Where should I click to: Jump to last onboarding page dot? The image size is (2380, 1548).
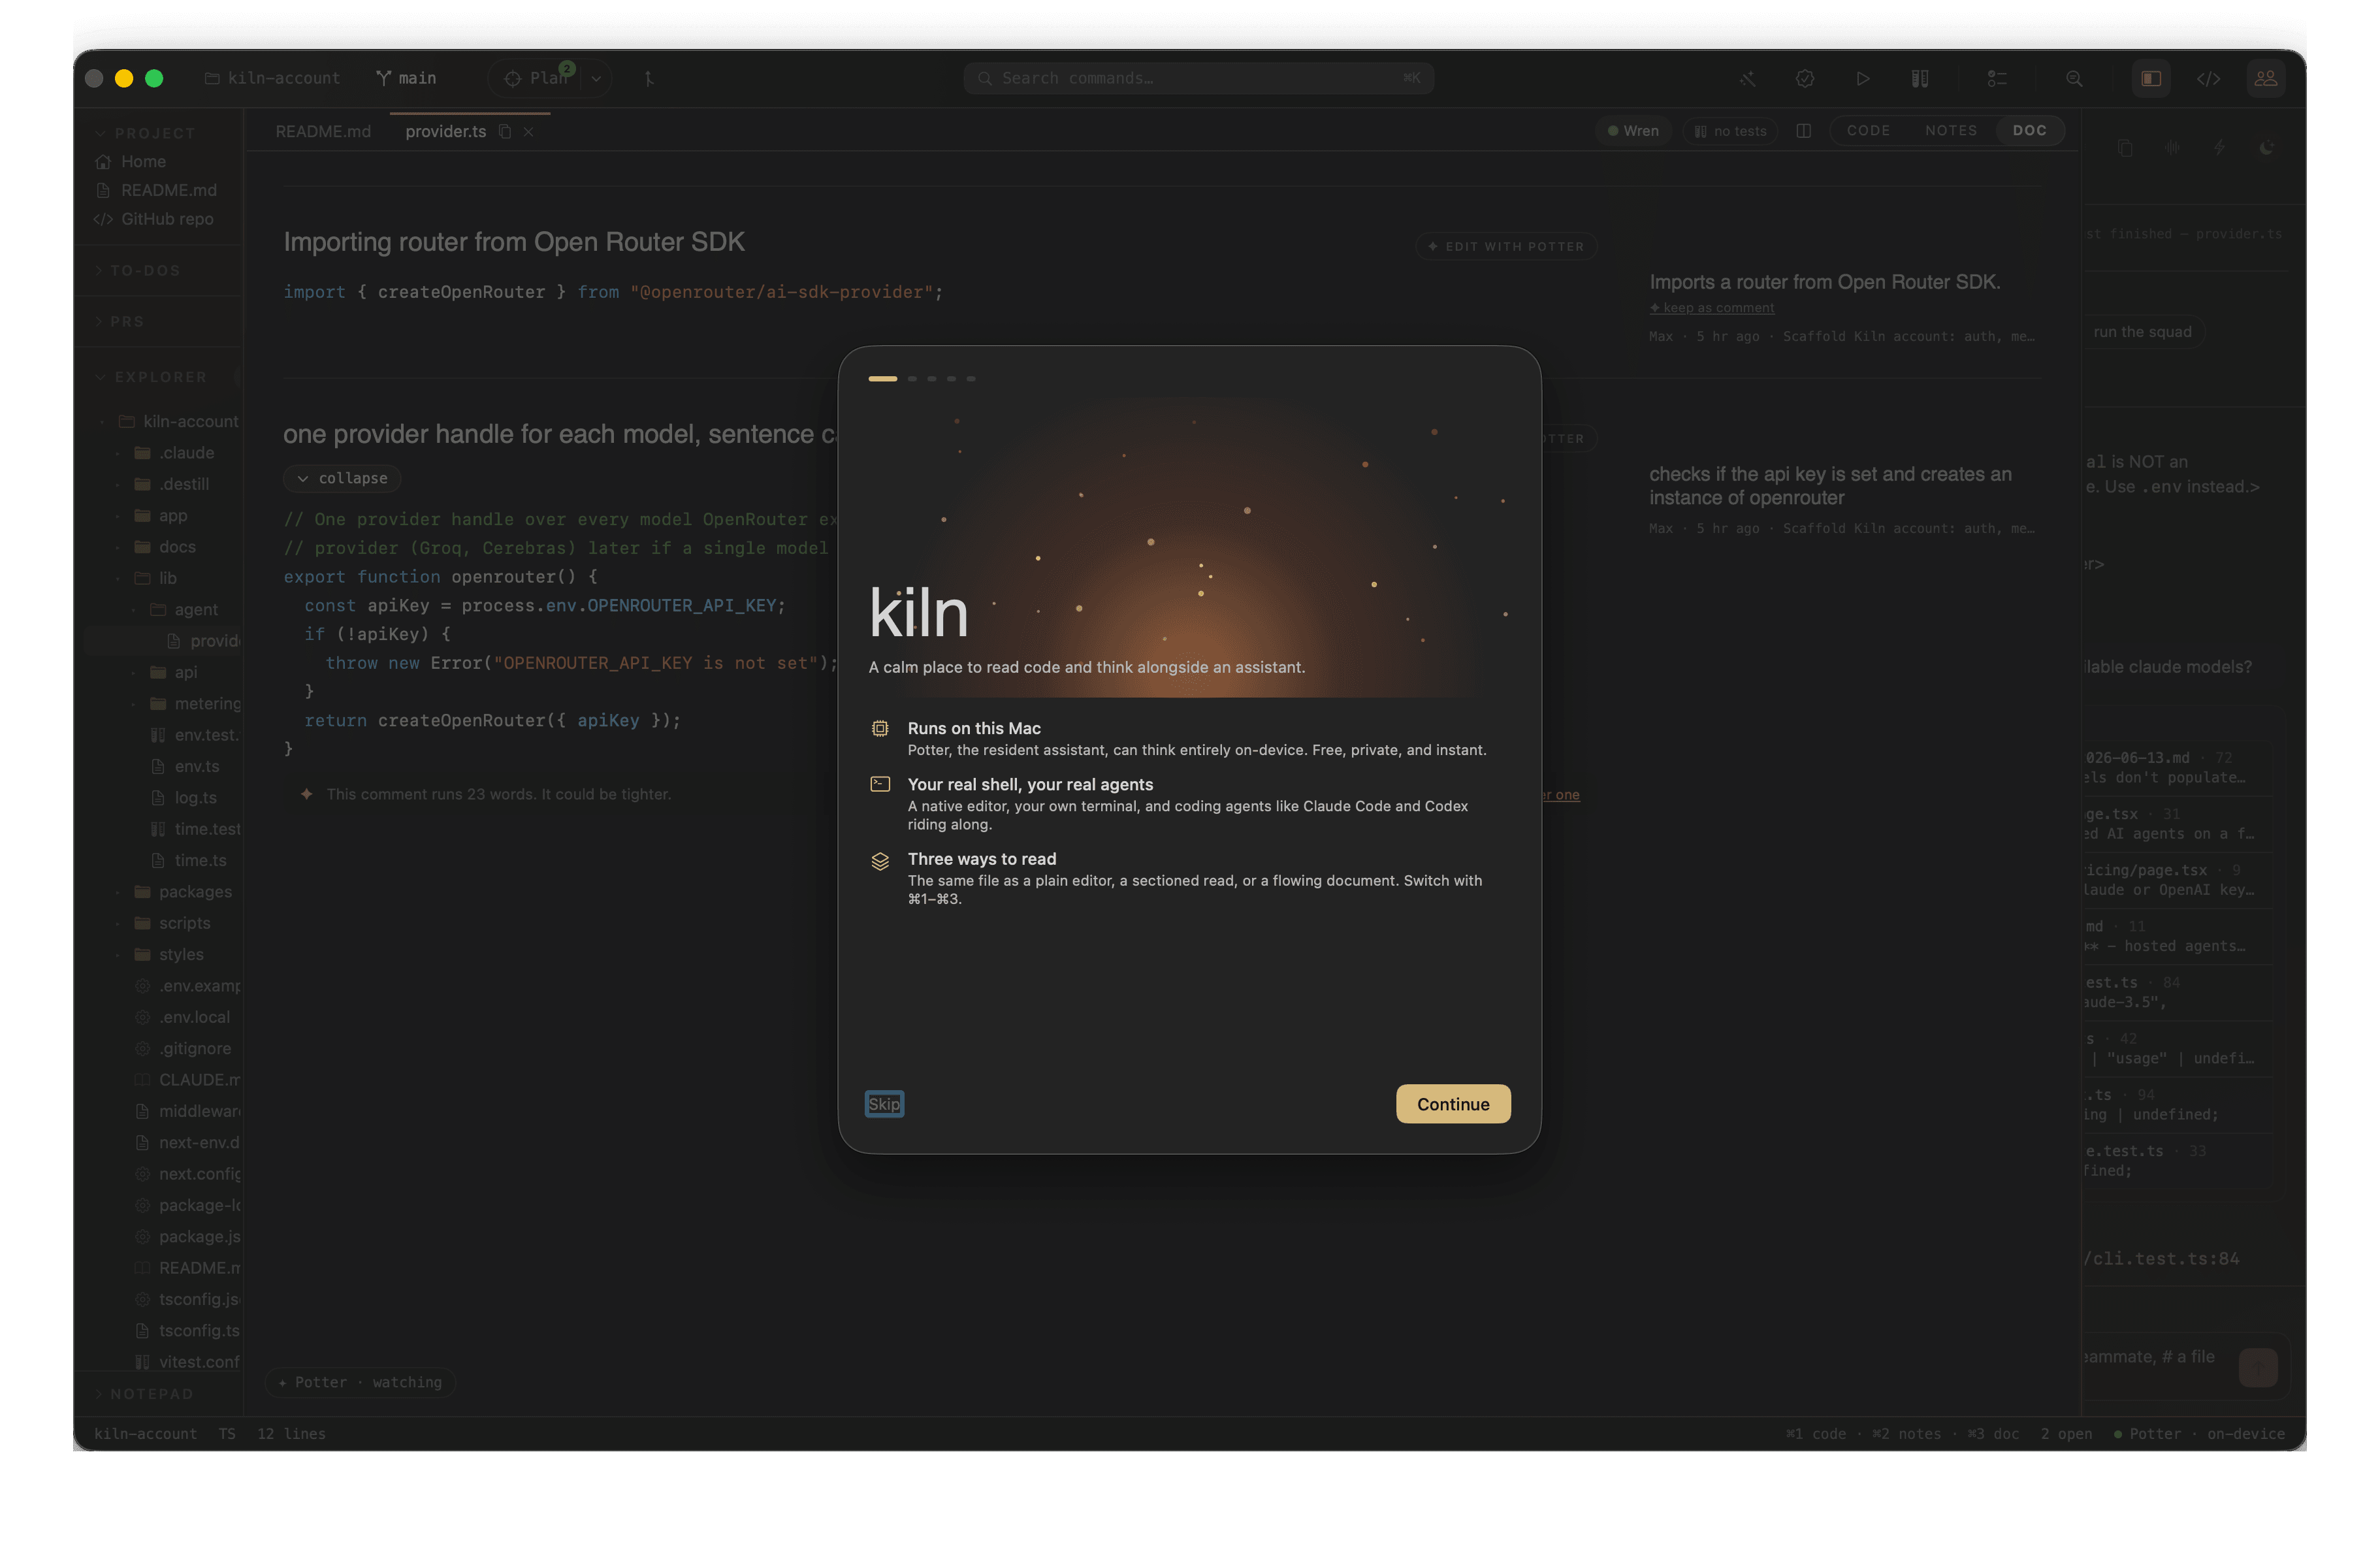970,379
